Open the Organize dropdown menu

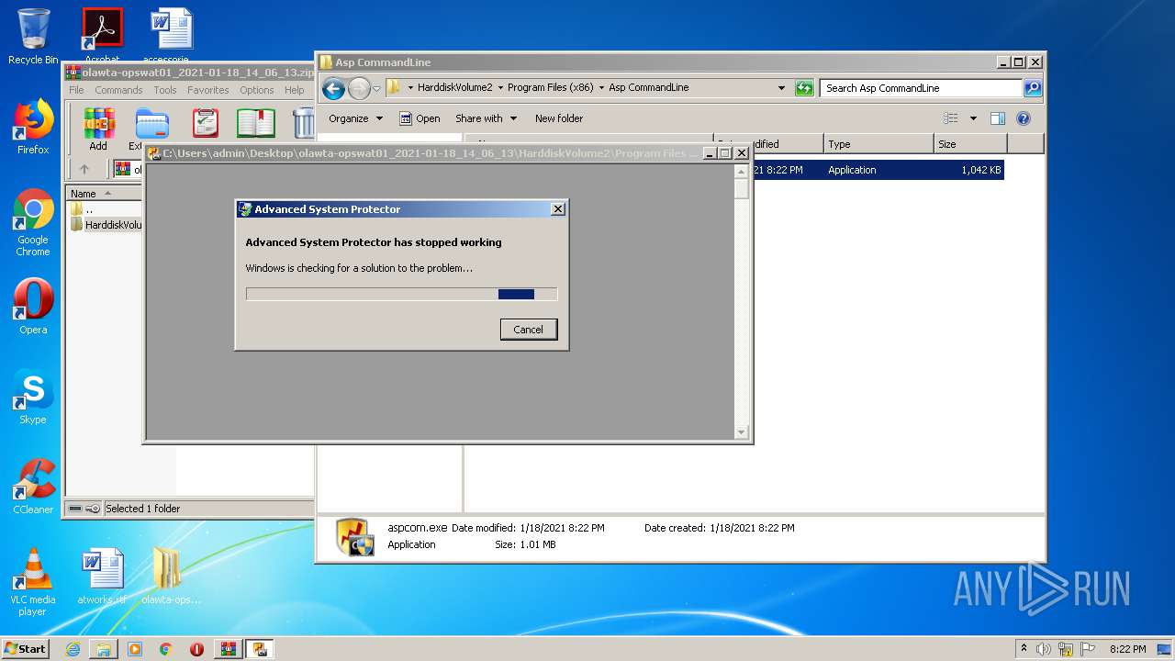(x=355, y=118)
